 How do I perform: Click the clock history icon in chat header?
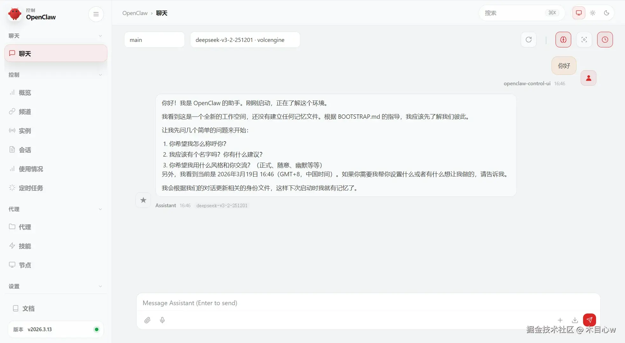coord(605,39)
